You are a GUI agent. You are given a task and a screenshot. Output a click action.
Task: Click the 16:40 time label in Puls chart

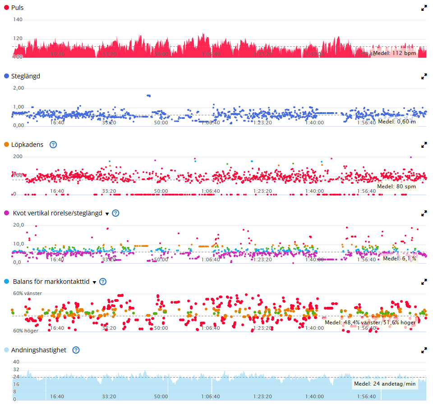click(57, 54)
